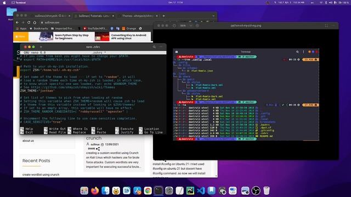Viewport: 351px width, 197px height.
Task: Open the toggle tweaks app in the dock
Action: coord(233,190)
